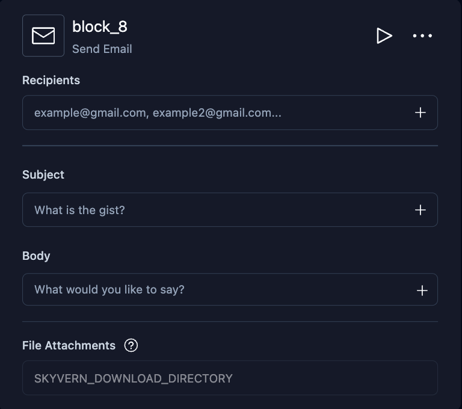Open the three-dot block options menu

click(422, 35)
